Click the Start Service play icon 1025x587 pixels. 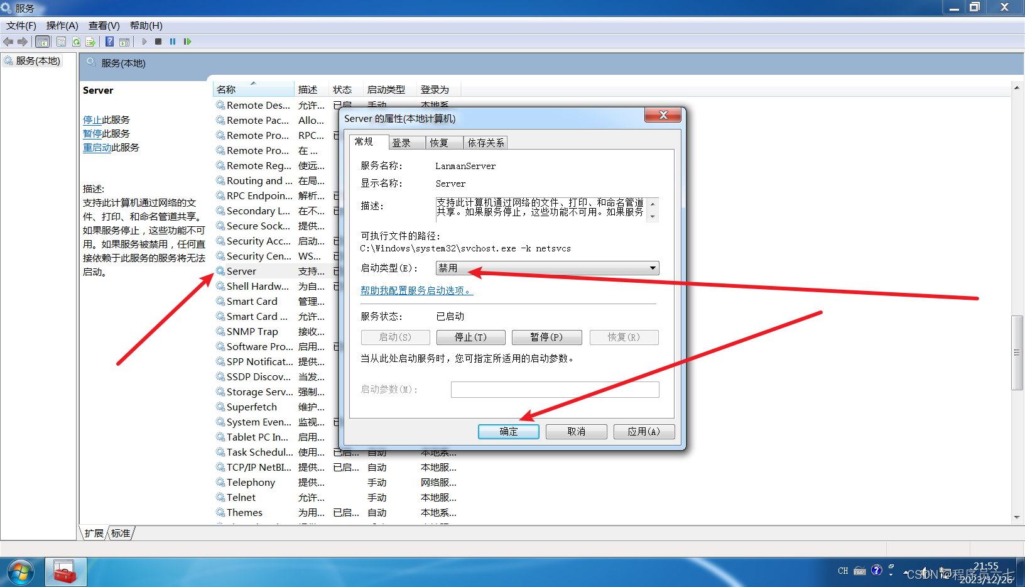tap(144, 41)
